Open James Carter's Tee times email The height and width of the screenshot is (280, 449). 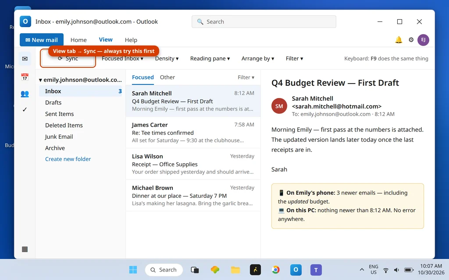[193, 132]
